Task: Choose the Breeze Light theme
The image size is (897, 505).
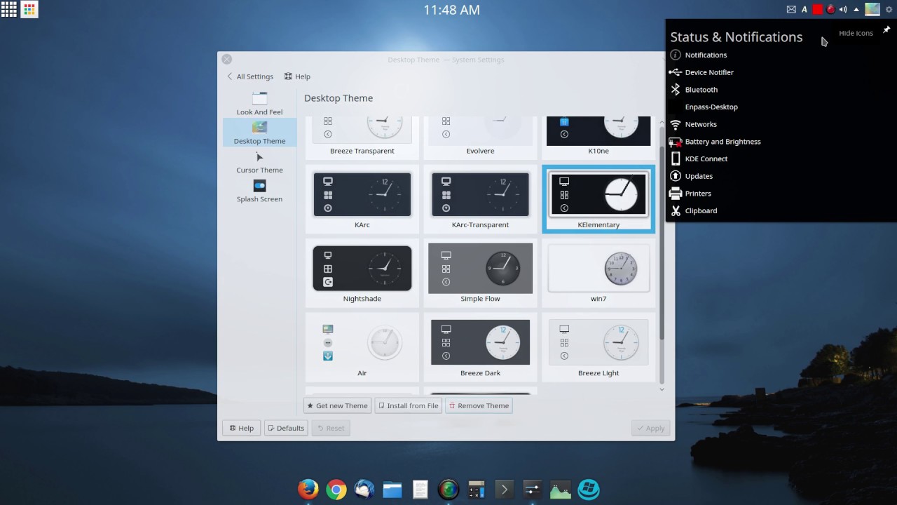Action: click(x=598, y=347)
